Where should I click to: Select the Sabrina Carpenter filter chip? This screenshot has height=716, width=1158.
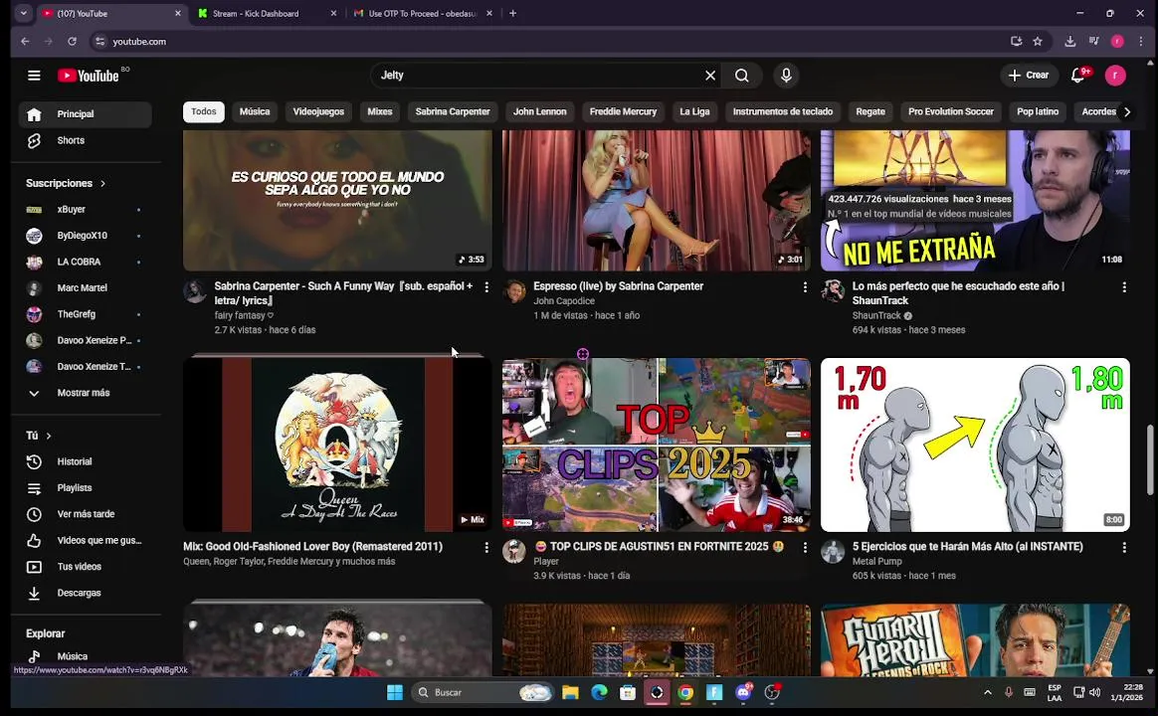[453, 112]
